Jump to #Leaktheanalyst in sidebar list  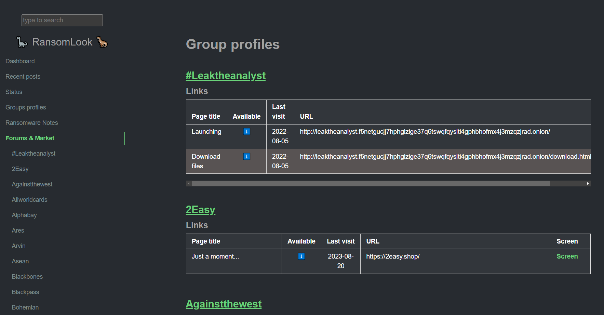tap(33, 154)
